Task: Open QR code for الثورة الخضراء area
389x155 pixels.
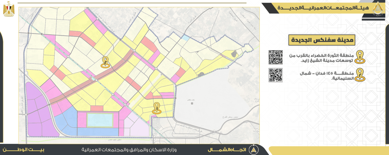Action: click(x=275, y=57)
